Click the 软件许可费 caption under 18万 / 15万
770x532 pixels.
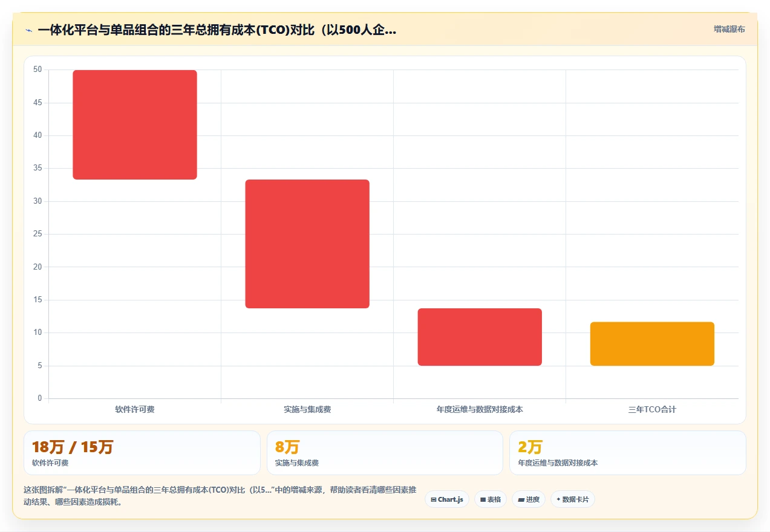(50, 463)
